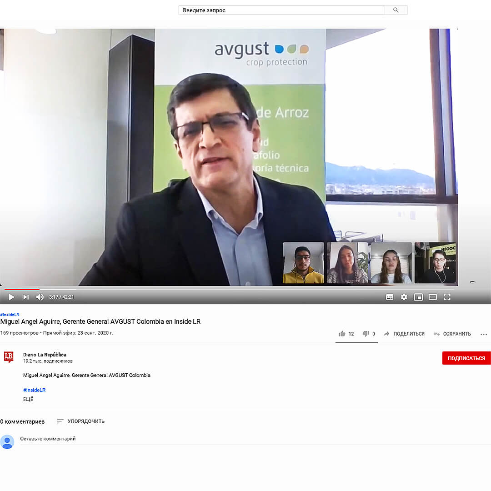Expand the description with Ещё
491x491 pixels.
(28, 399)
